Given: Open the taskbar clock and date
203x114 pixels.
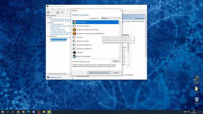Looking at the screenshot, I should [194, 112].
